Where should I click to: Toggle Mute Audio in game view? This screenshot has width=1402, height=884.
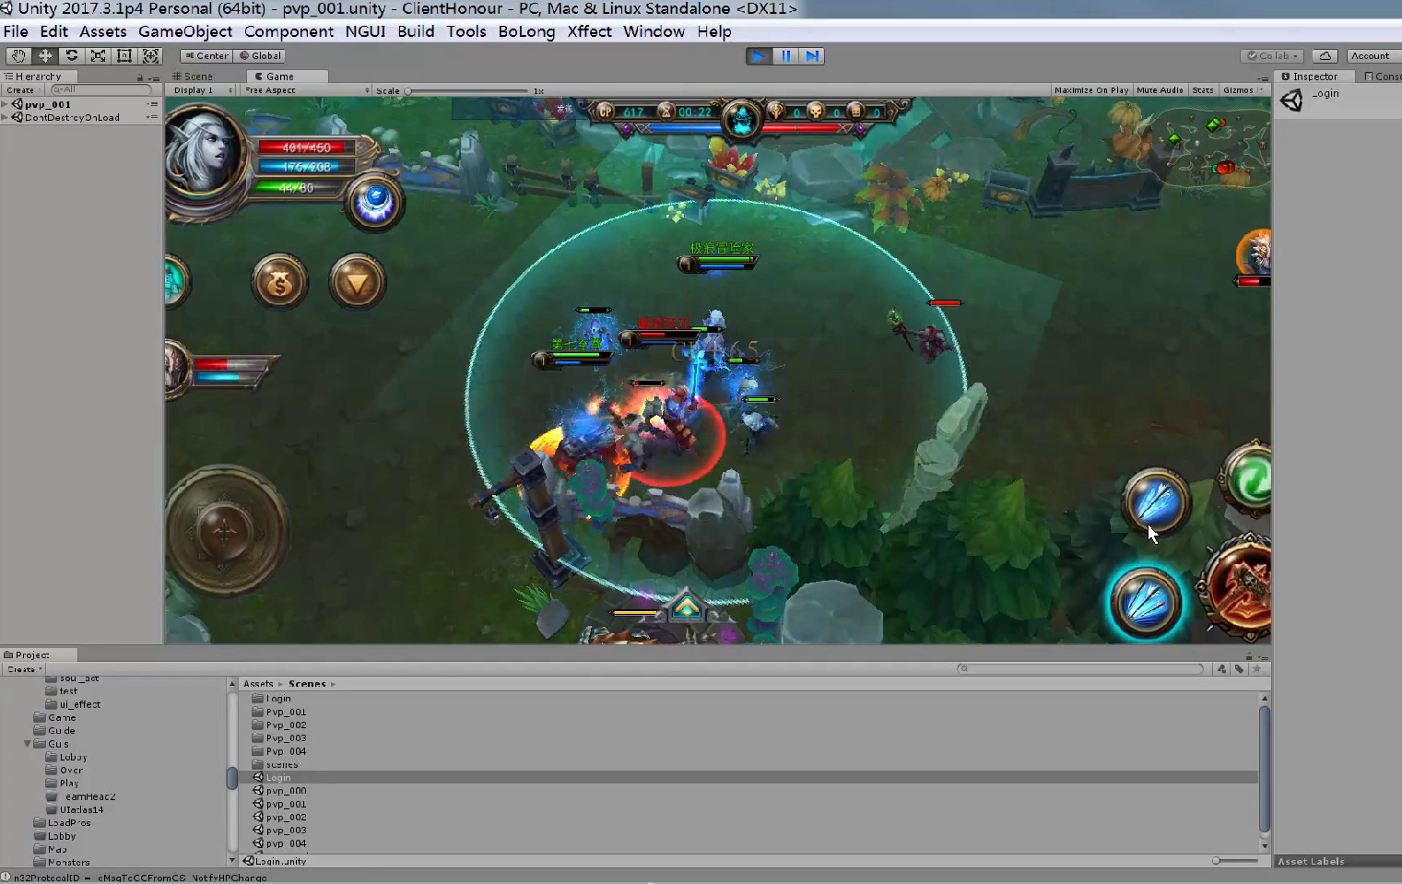point(1160,90)
